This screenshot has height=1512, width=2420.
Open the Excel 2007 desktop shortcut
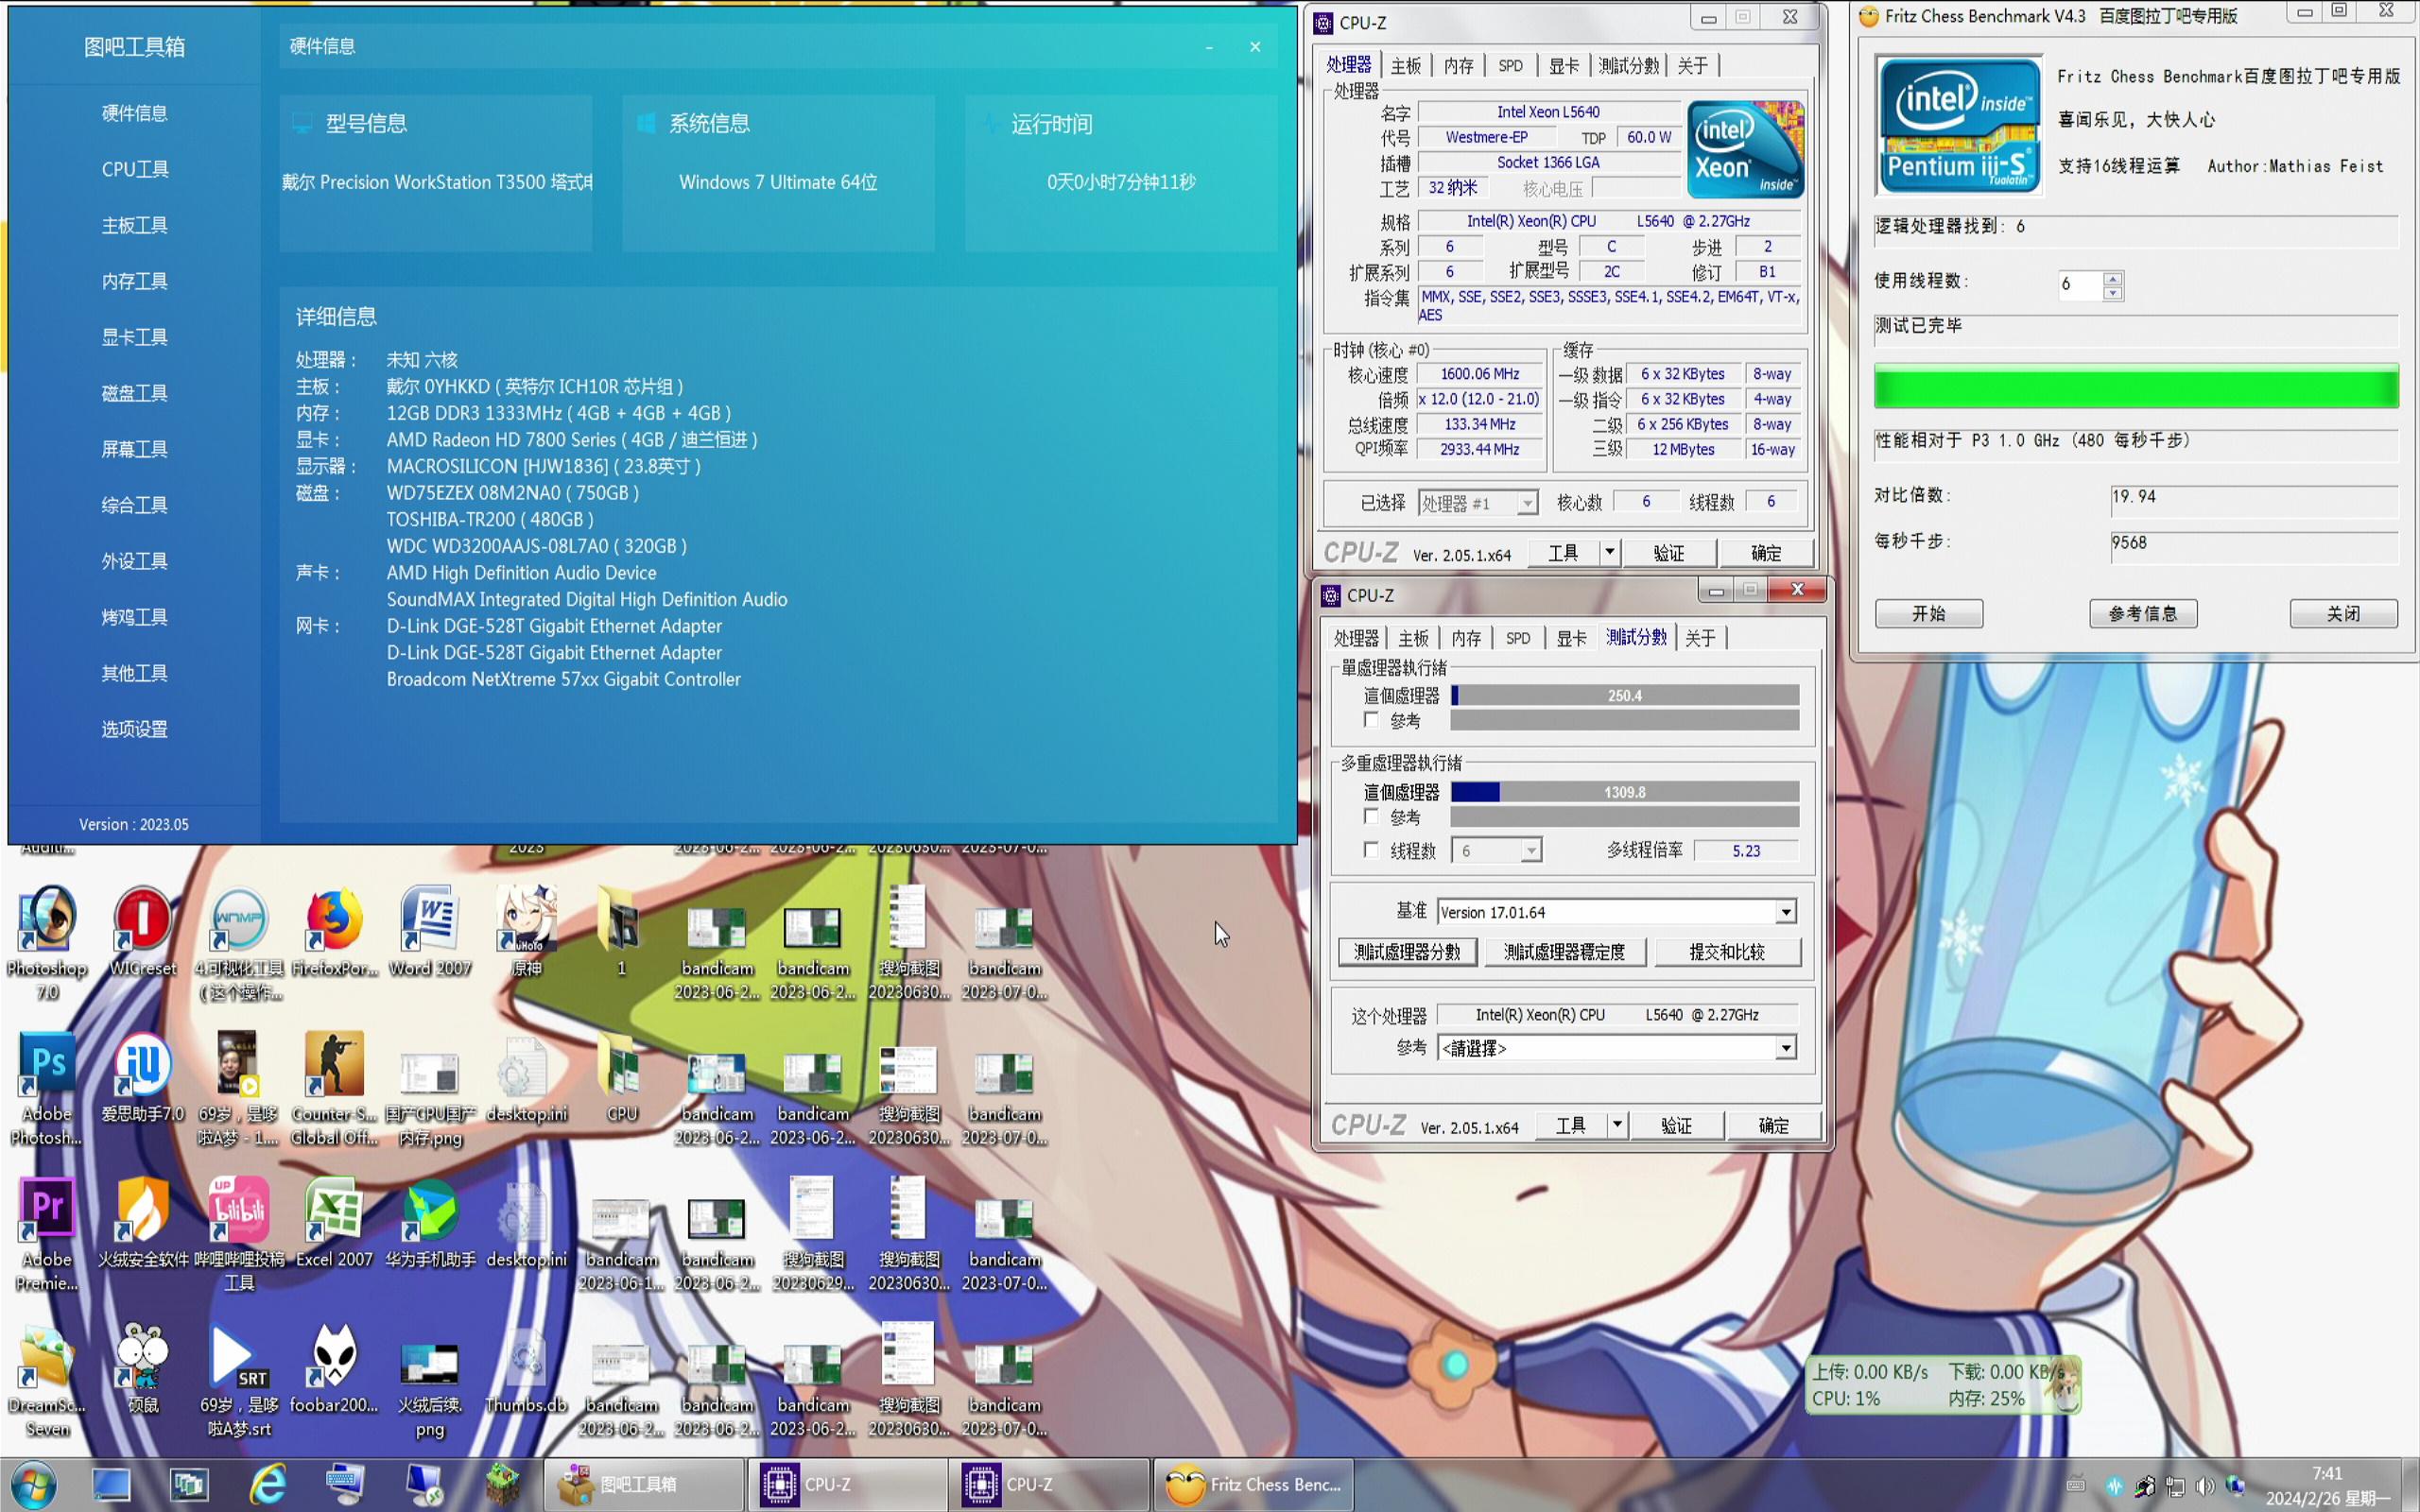334,1222
